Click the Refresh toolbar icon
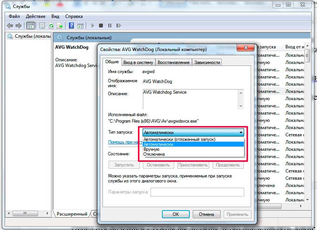317x230 pixels. coord(51,26)
